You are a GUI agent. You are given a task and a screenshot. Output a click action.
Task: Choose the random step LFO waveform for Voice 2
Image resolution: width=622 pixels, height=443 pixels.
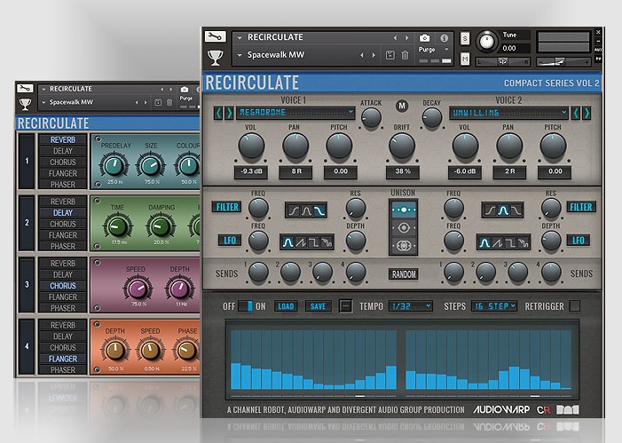click(x=524, y=242)
